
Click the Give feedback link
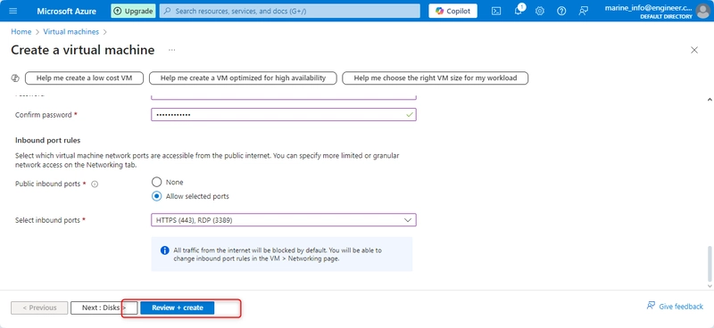(x=675, y=307)
